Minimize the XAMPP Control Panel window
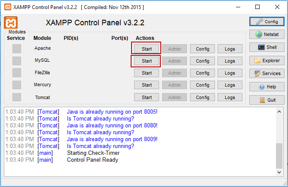The image size is (288, 187). pyautogui.click(x=238, y=7)
